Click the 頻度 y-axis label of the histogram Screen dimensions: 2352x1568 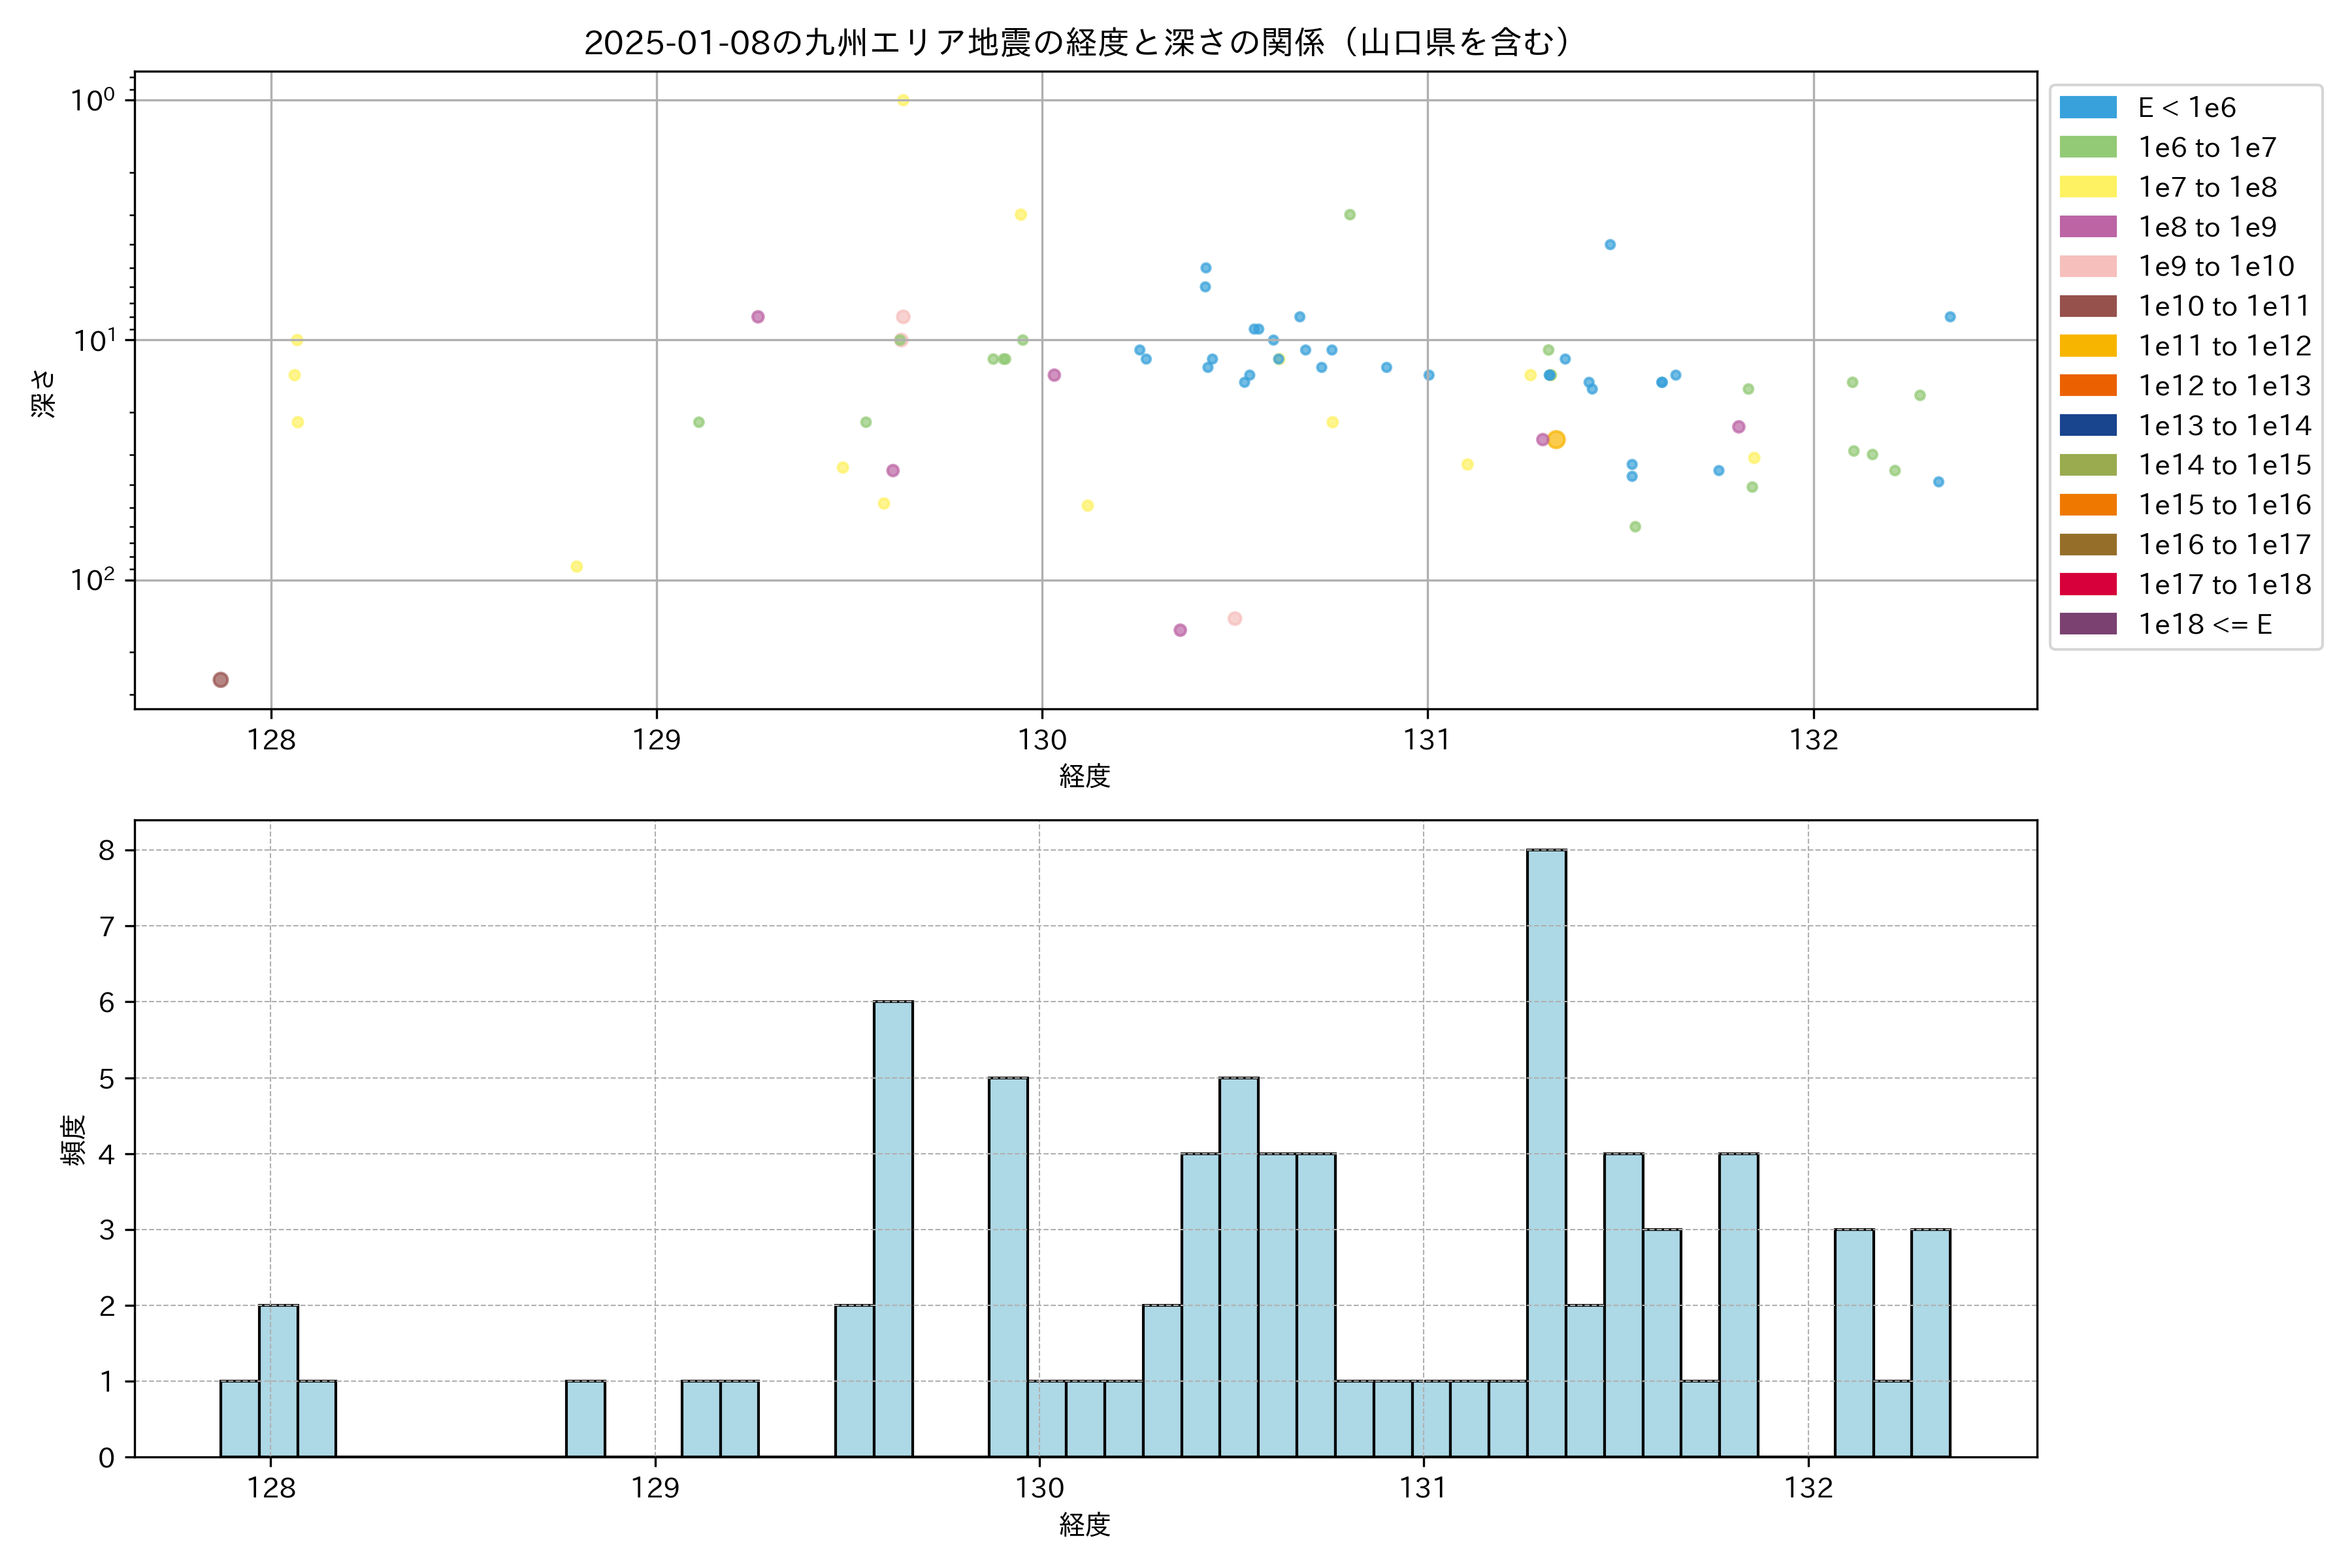pyautogui.click(x=73, y=1140)
